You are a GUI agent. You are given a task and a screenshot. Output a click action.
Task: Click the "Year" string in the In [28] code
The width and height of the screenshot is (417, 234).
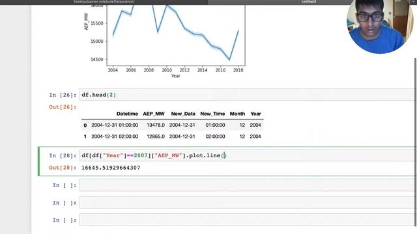pyautogui.click(x=113, y=155)
